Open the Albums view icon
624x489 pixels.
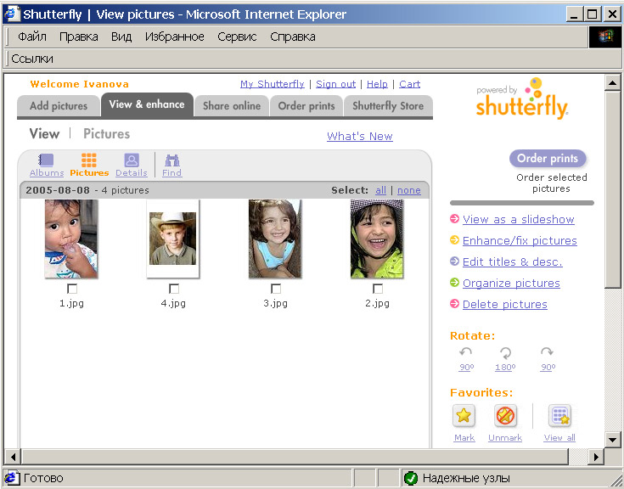[46, 160]
